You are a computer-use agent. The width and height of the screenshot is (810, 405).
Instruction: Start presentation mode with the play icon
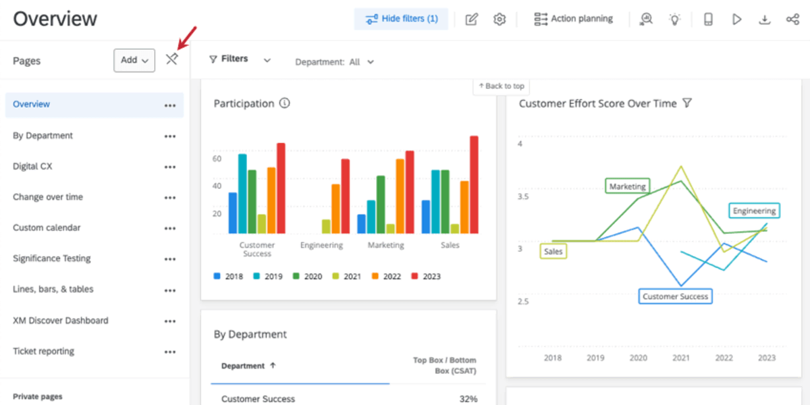736,19
